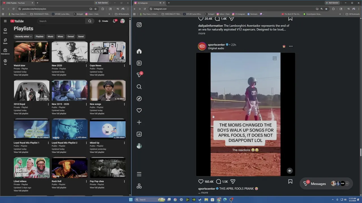The image size is (362, 203).
Task: Bookmark the YouTube page with star icon
Action: coord(95,9)
